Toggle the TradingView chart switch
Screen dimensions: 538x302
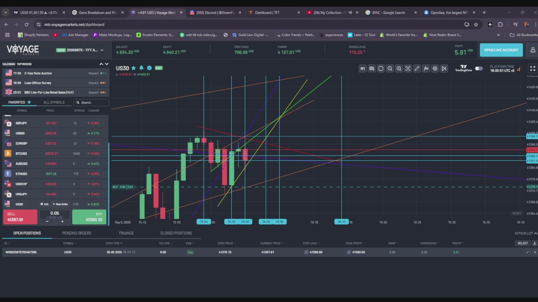[479, 68]
